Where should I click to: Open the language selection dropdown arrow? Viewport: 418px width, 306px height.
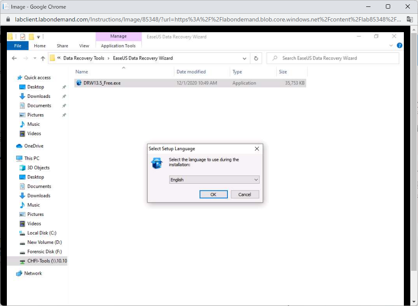point(256,179)
